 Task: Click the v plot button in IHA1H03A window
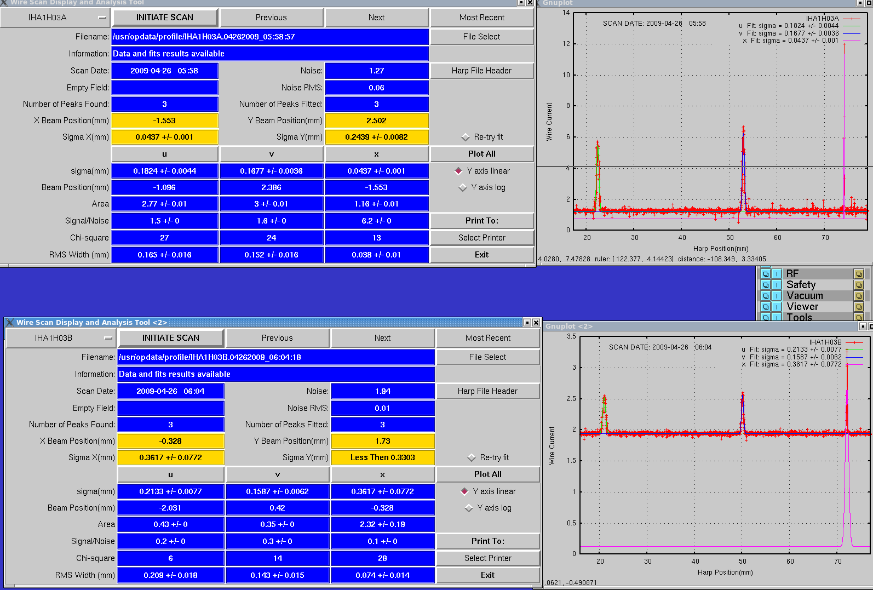[x=271, y=154]
